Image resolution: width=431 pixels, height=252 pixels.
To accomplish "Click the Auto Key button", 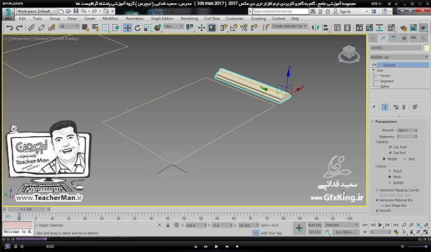I will pyautogui.click(x=315, y=225).
